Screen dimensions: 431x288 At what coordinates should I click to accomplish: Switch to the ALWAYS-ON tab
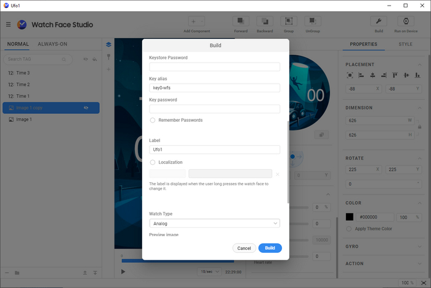[x=52, y=44]
